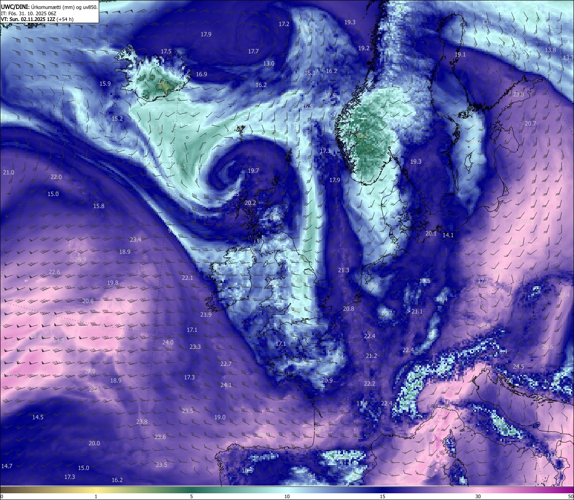Image resolution: width=574 pixels, height=500 pixels.
Task: Select the 20.1 value label
Action: (431, 233)
